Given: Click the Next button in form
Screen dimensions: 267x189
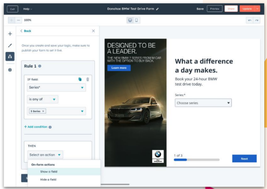Looking at the screenshot, I should [244, 159].
